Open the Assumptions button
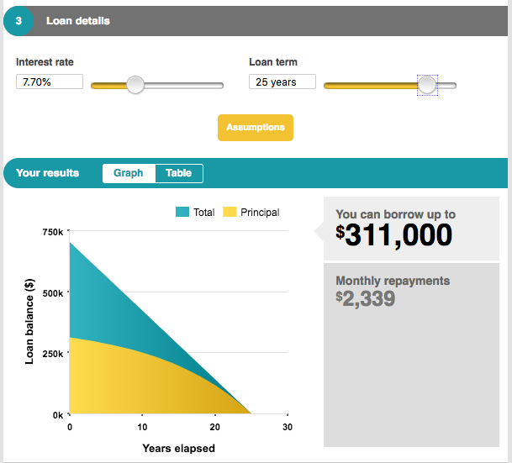 256,128
